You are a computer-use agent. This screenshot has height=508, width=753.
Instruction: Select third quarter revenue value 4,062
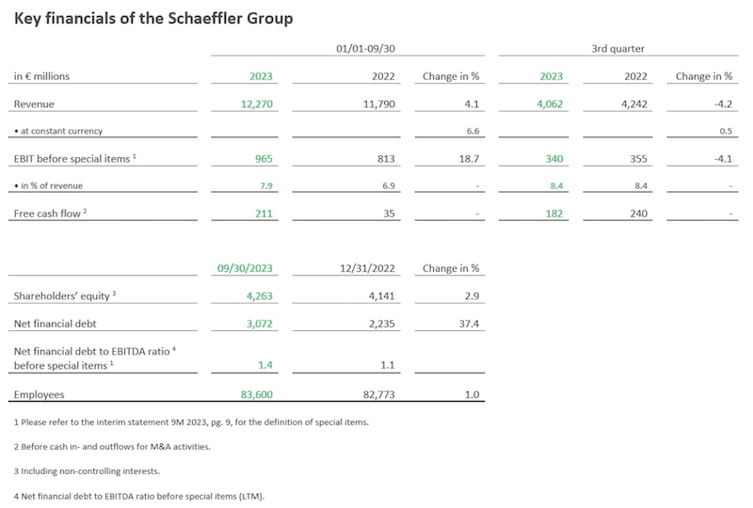click(x=545, y=103)
